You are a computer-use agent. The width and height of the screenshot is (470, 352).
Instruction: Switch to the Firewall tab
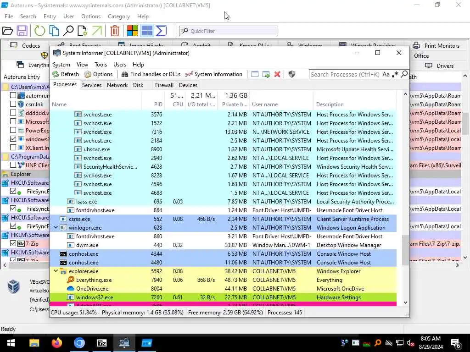click(x=164, y=85)
